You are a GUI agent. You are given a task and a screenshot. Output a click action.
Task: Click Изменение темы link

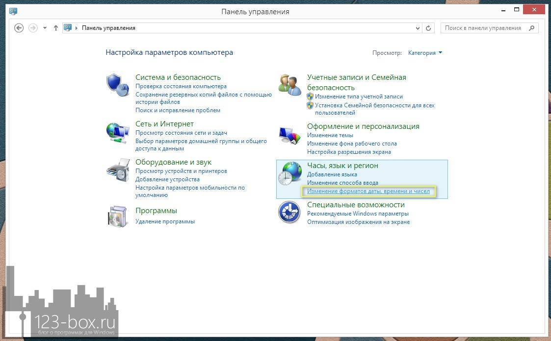tap(330, 135)
